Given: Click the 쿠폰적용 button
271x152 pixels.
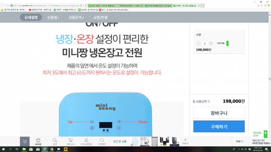Looking at the screenshot, I should [x=222, y=44].
